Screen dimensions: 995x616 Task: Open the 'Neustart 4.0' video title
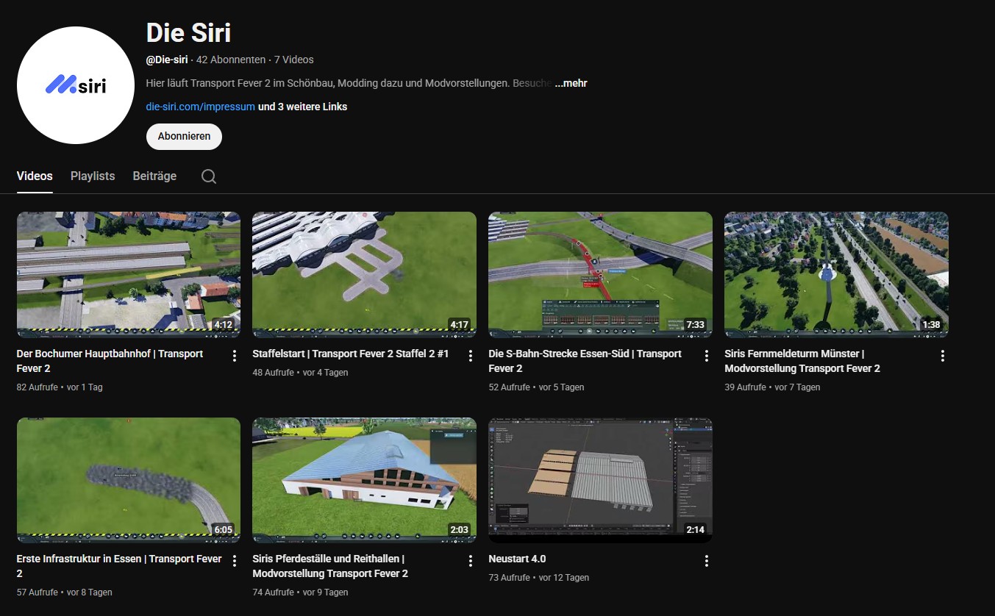pyautogui.click(x=517, y=559)
